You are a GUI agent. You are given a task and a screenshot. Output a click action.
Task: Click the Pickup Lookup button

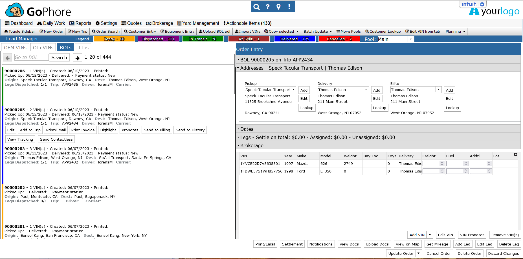pyautogui.click(x=307, y=108)
